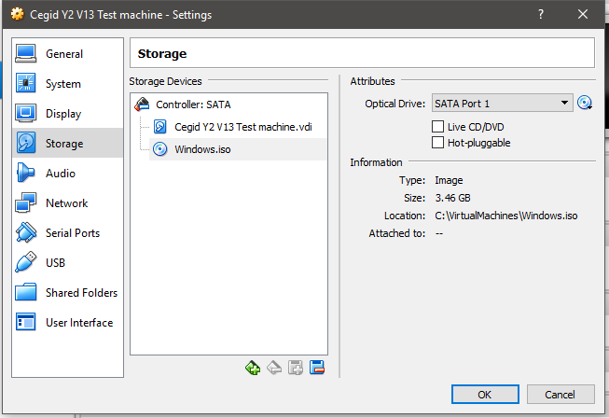This screenshot has height=418, width=609.
Task: Select the Windows.iso entry
Action: pos(238,149)
